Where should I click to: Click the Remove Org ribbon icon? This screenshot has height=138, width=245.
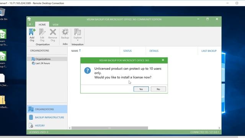pos(53,35)
